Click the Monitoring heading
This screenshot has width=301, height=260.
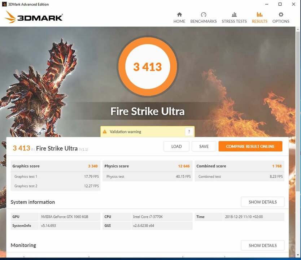[x=23, y=245]
